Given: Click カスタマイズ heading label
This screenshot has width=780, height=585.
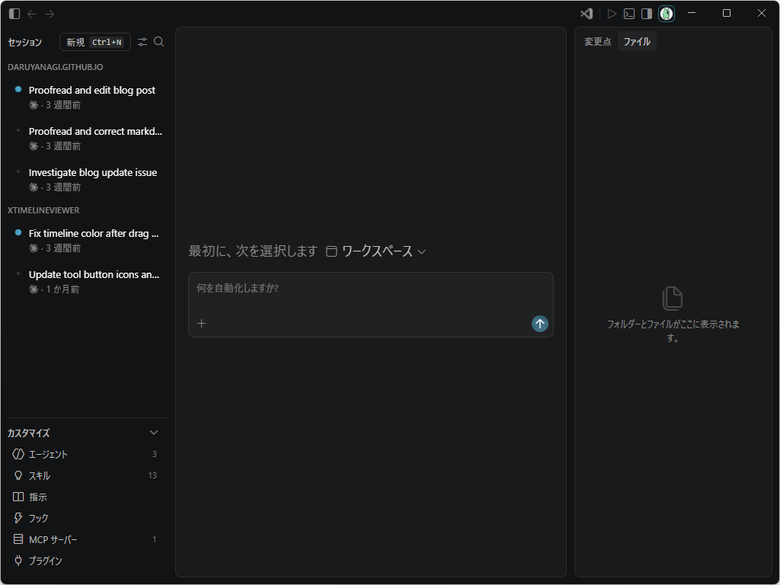Looking at the screenshot, I should (29, 433).
